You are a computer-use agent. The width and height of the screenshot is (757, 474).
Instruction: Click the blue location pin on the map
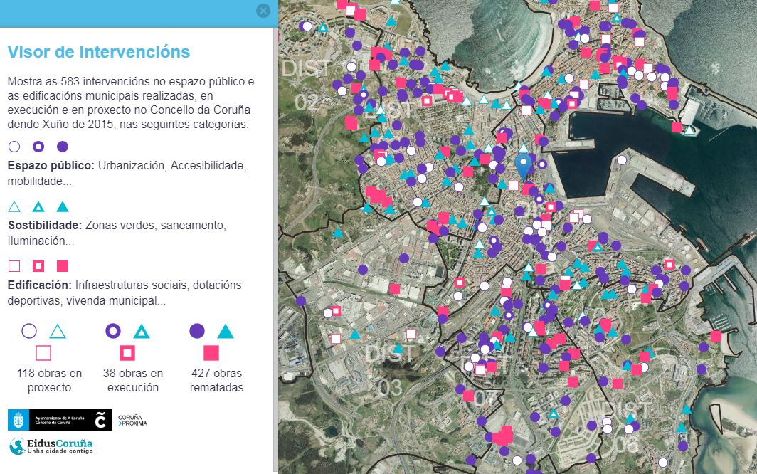coord(523,164)
